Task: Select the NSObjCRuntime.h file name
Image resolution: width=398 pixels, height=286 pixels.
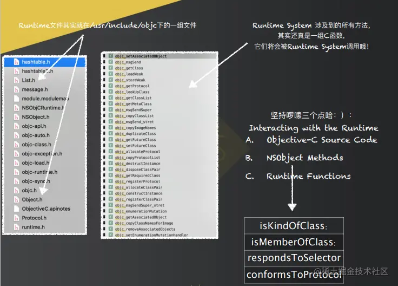Action: (43, 108)
